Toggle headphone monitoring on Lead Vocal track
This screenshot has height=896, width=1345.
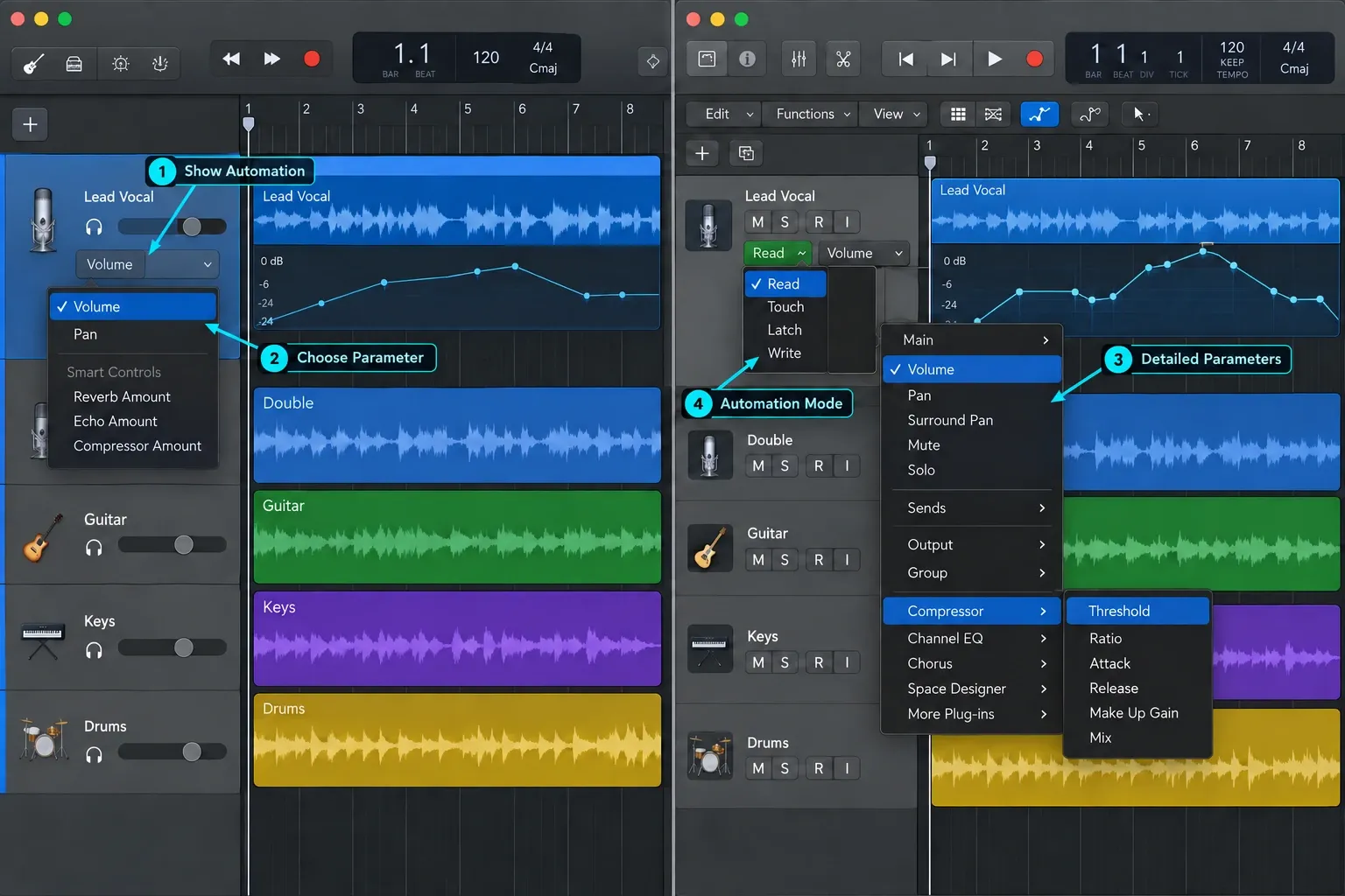pyautogui.click(x=94, y=227)
